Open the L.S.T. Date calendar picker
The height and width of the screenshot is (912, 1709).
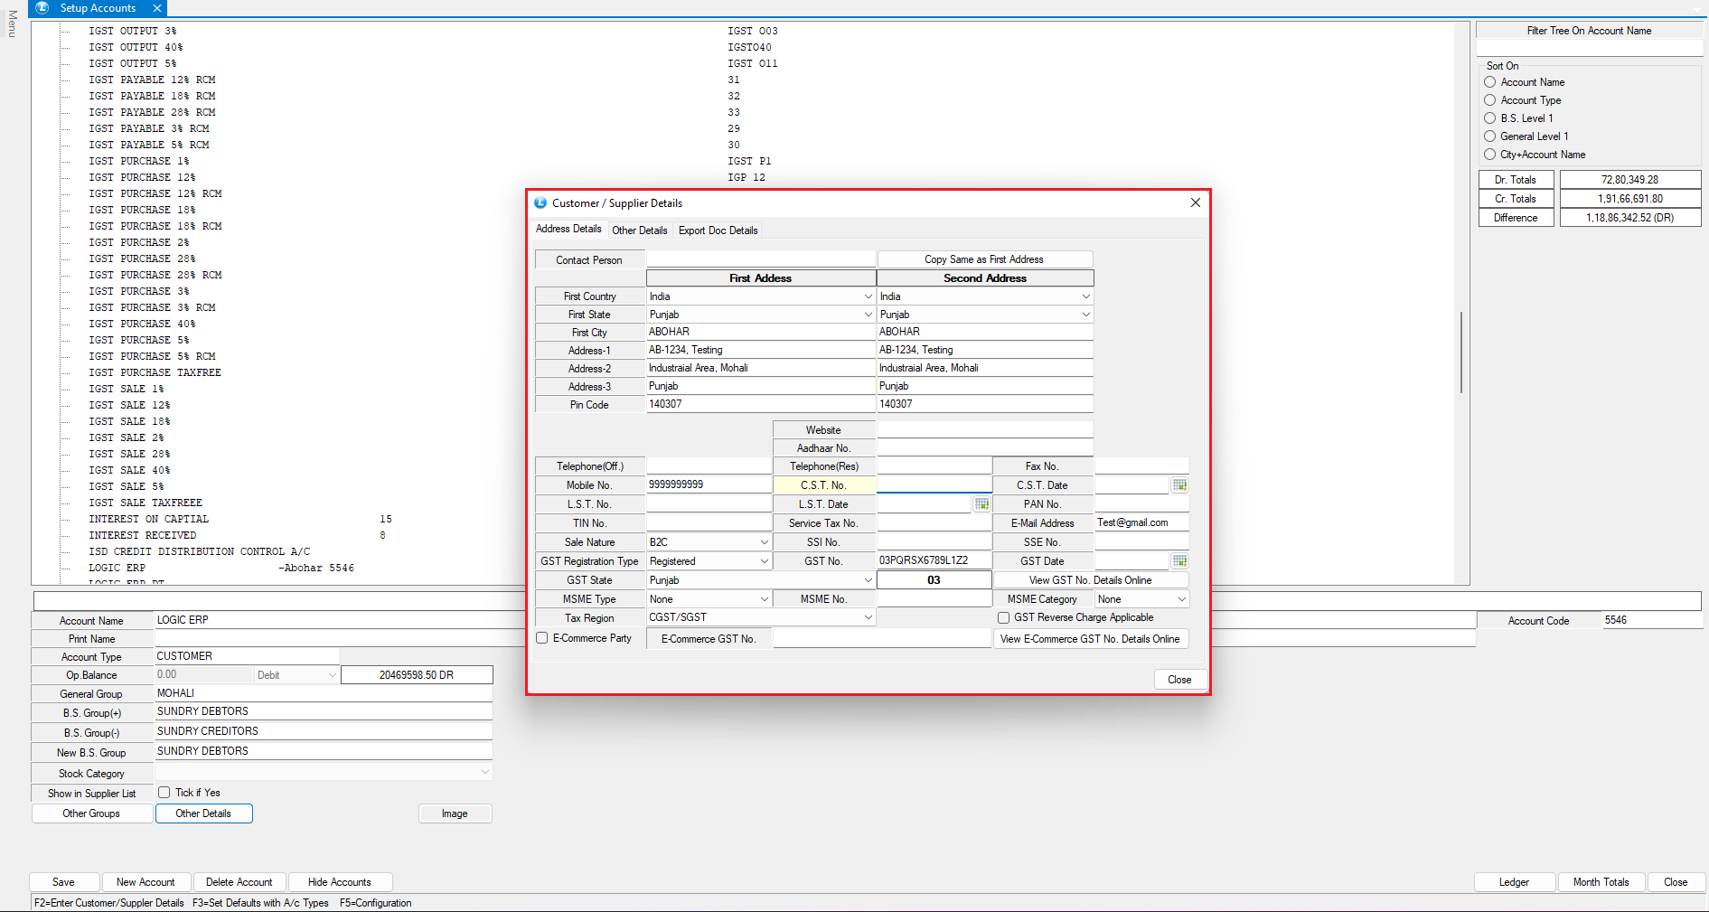(x=981, y=504)
